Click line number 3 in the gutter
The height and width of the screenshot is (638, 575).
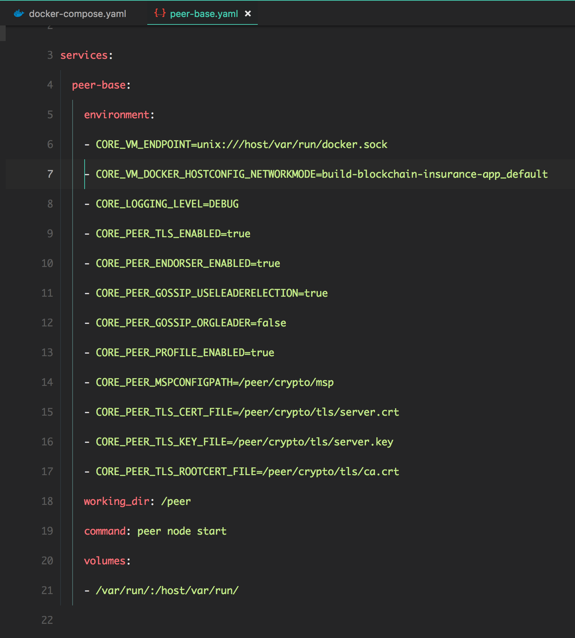(x=50, y=55)
